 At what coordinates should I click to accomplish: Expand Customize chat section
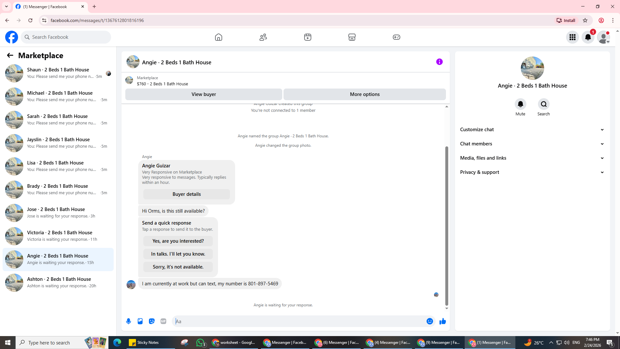pos(532,130)
